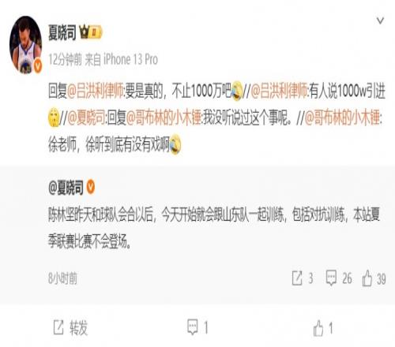Open the quoted post text about 陈林坚

click(214, 228)
